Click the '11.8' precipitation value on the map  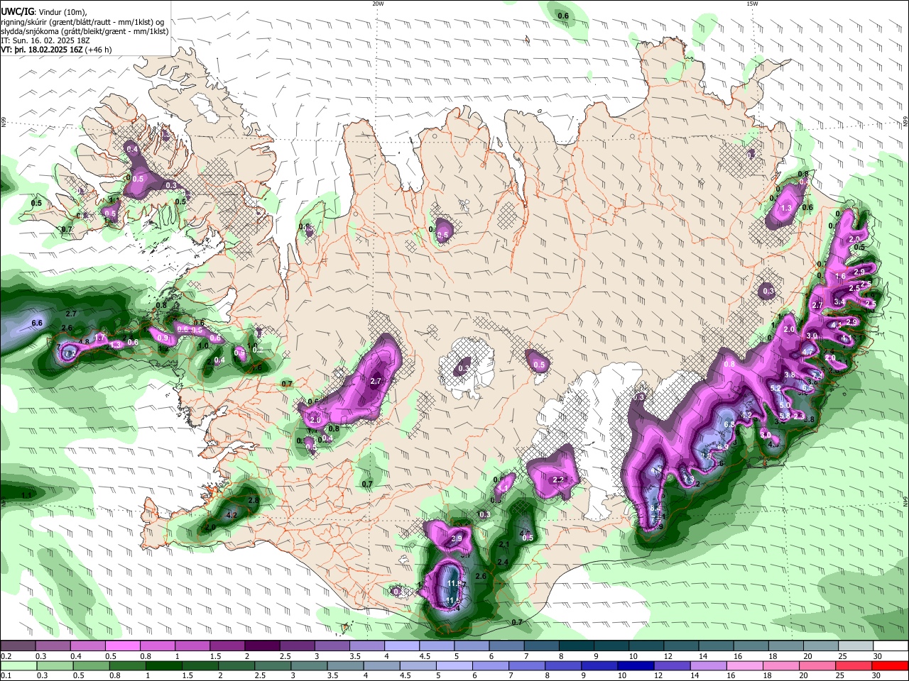pos(456,584)
